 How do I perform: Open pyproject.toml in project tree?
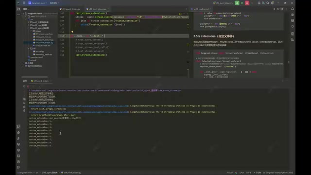click(x=35, y=57)
